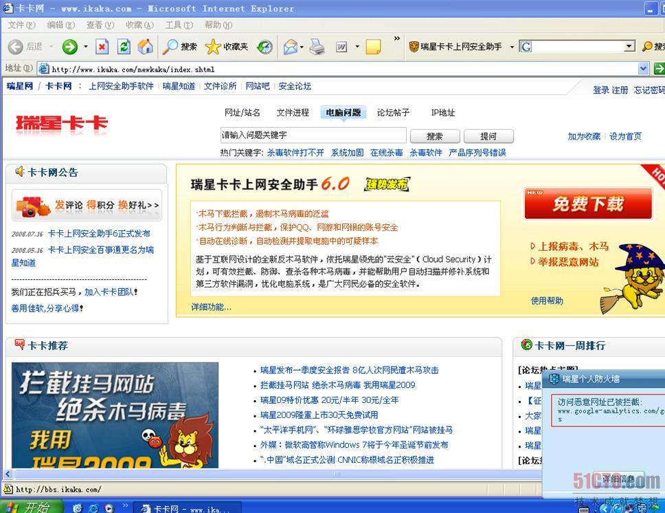Viewport: 665px width, 513px height.
Task: Open the 工具(T) menu
Action: tap(179, 25)
